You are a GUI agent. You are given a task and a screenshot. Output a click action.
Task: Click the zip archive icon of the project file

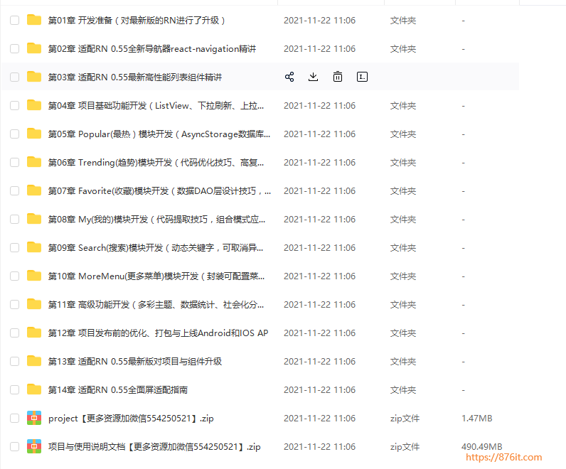coord(34,418)
